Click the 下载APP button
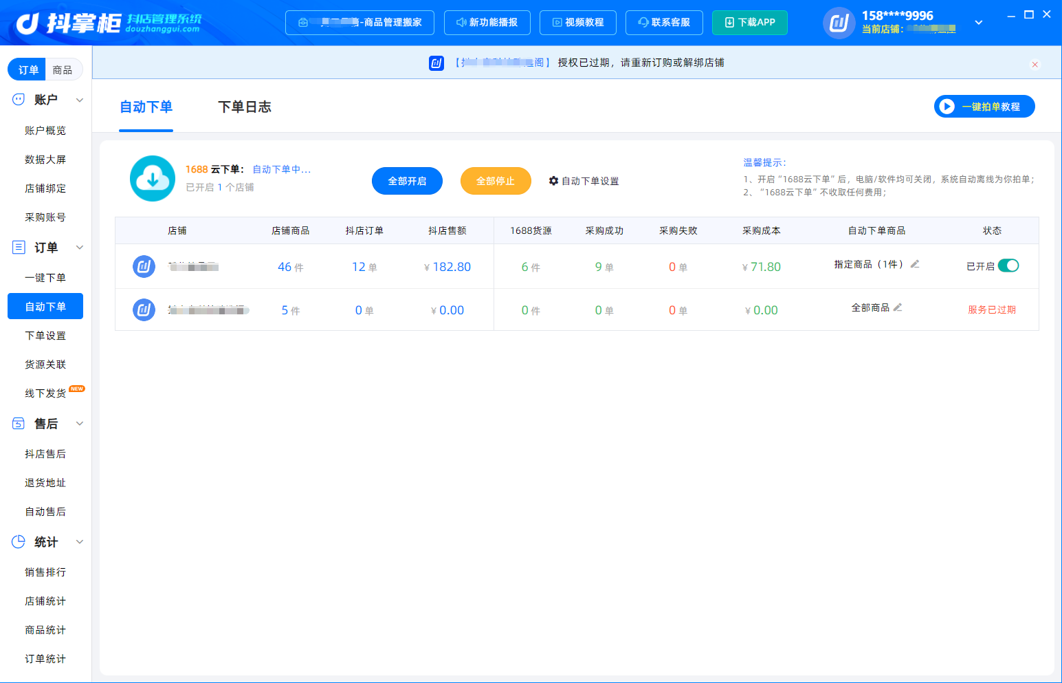 [x=750, y=23]
